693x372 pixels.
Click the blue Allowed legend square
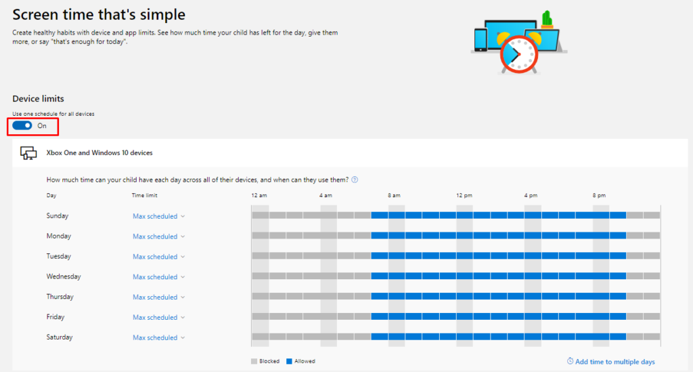click(289, 361)
